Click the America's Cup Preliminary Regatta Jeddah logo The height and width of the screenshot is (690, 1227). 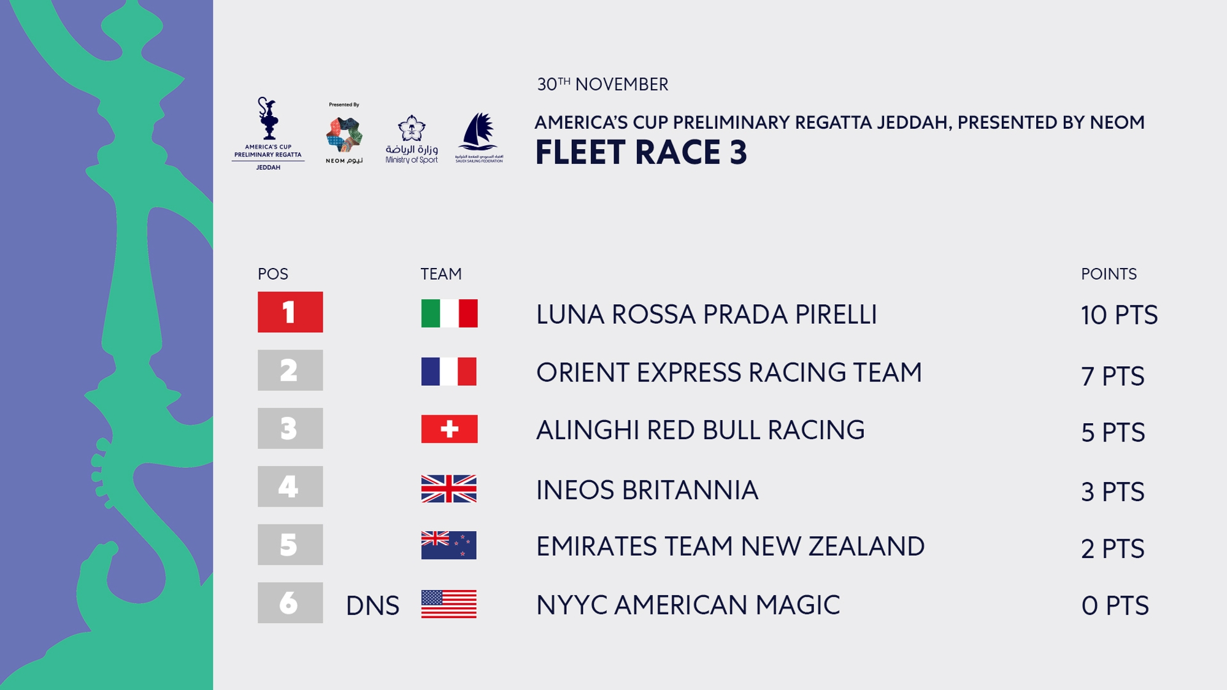(x=268, y=134)
